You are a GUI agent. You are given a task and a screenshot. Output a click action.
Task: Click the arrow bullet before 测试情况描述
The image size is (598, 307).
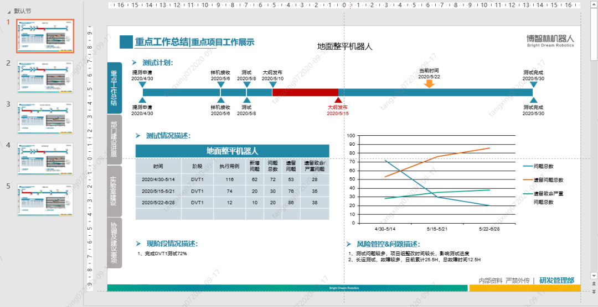(x=138, y=136)
